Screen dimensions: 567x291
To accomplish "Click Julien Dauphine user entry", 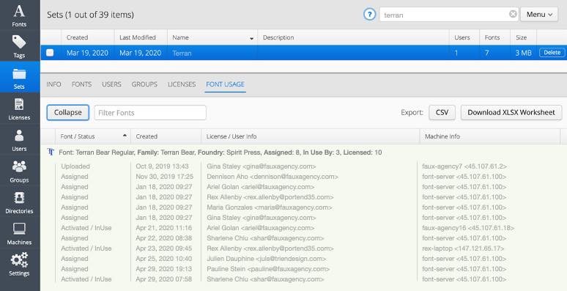I will click(x=267, y=259).
